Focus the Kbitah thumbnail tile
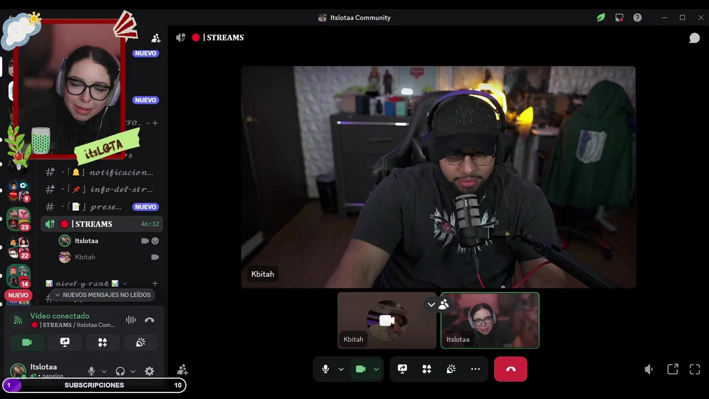The image size is (709, 399). click(x=387, y=320)
